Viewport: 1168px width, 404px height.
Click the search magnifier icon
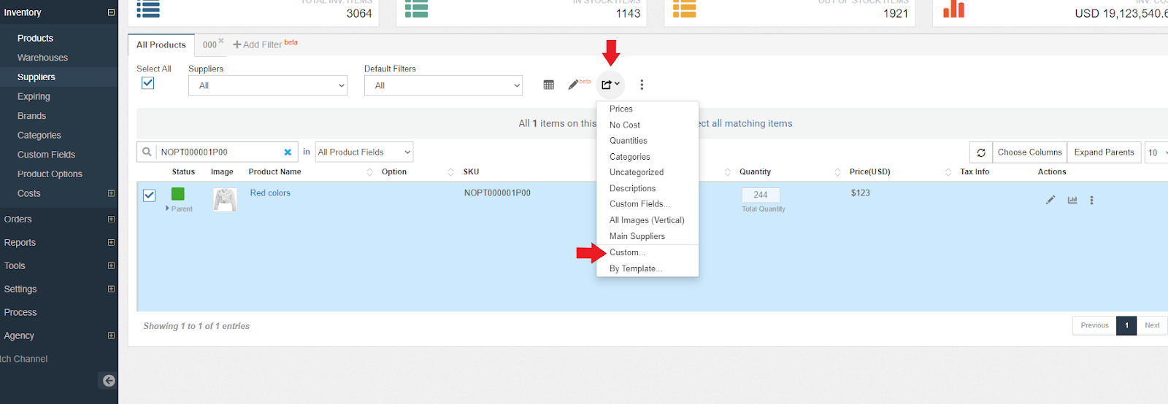pos(147,152)
